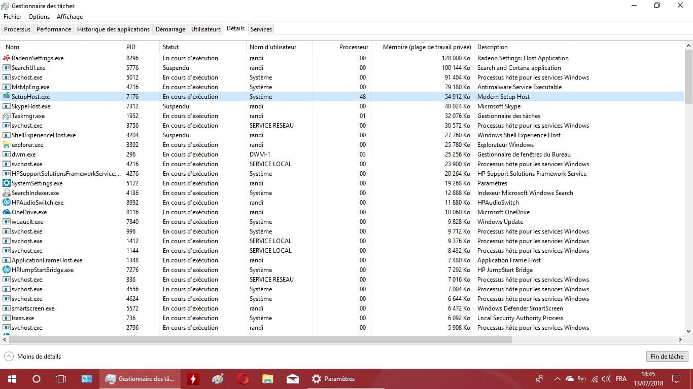This screenshot has height=389, width=693.
Task: Open the Action Center notification icon
Action: (676, 379)
